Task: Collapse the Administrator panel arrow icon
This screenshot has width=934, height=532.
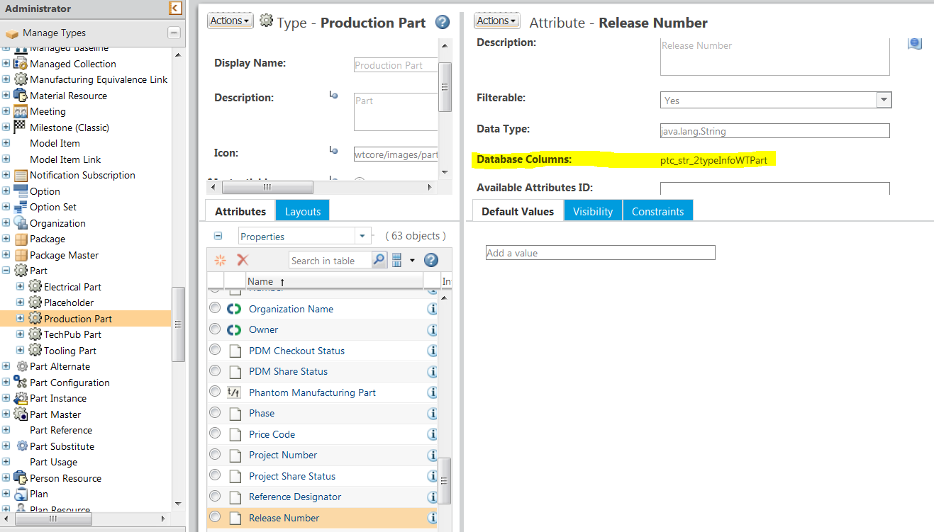Action: click(175, 9)
